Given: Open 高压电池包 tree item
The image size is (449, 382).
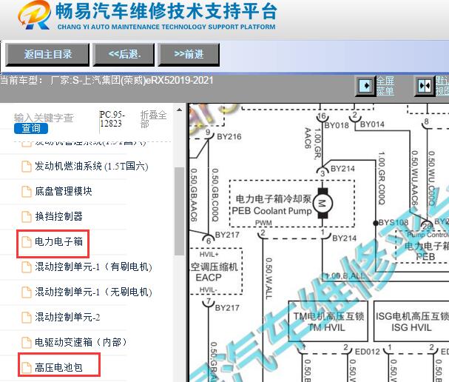Looking at the screenshot, I should [x=58, y=367].
